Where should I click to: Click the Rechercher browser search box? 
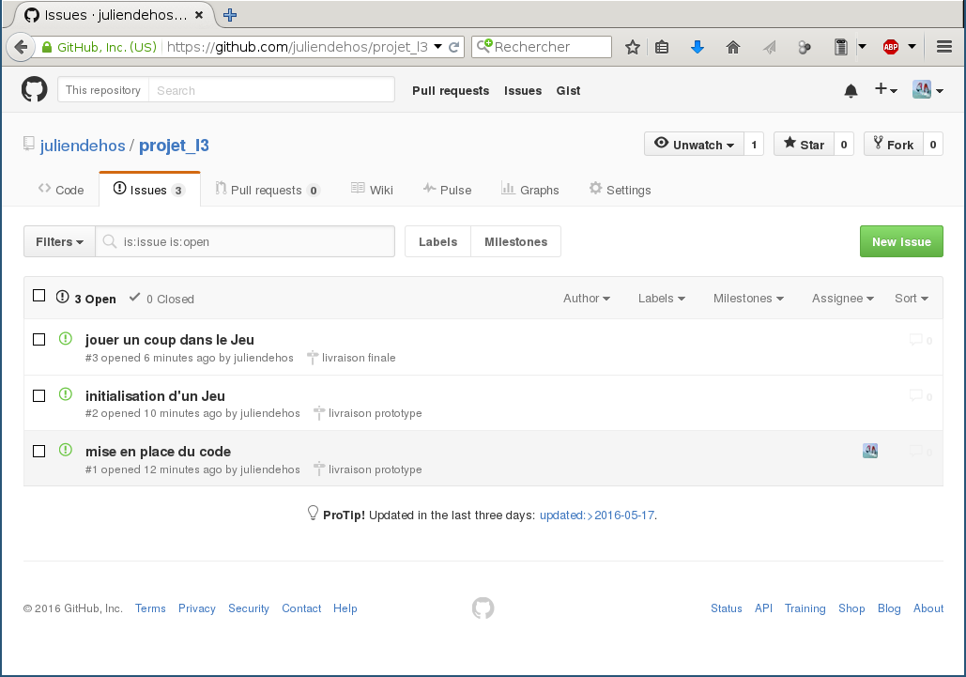coord(542,47)
